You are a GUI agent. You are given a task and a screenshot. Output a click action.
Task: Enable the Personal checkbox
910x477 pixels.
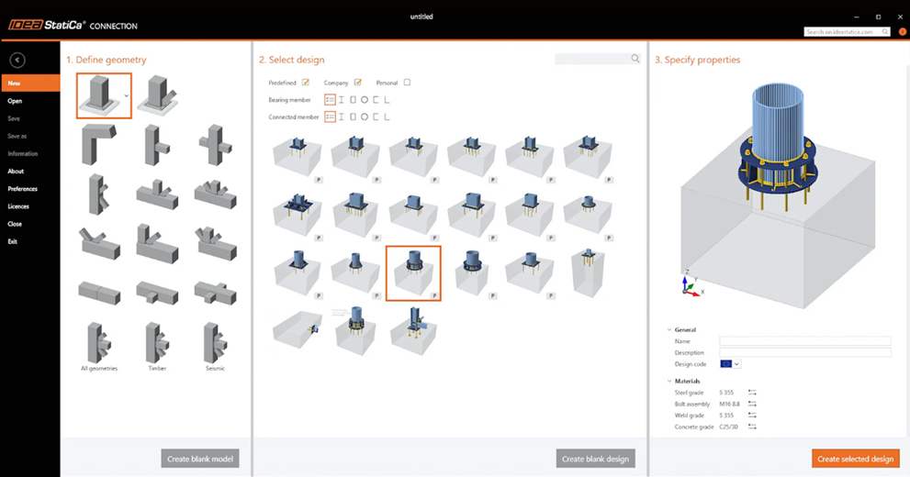click(407, 83)
